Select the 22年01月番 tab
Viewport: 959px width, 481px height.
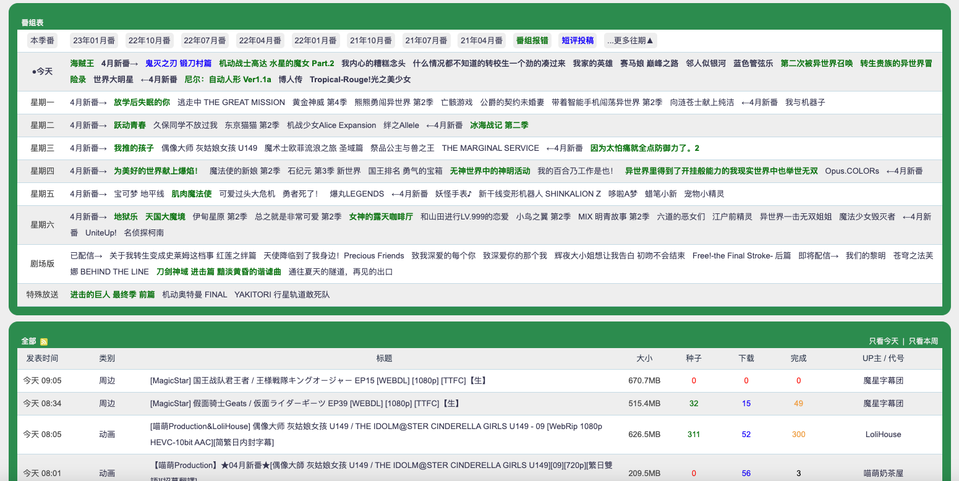click(x=315, y=41)
